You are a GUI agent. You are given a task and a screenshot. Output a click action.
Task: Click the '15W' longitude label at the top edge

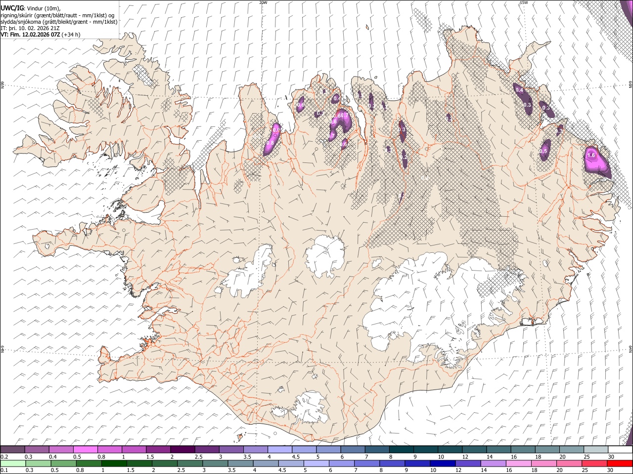coord(523,2)
